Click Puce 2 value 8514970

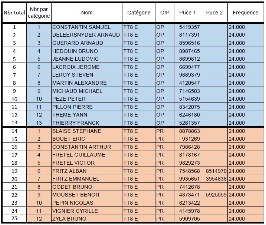point(214,171)
